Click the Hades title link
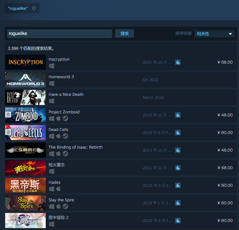This screenshot has height=230, width=239. (54, 182)
